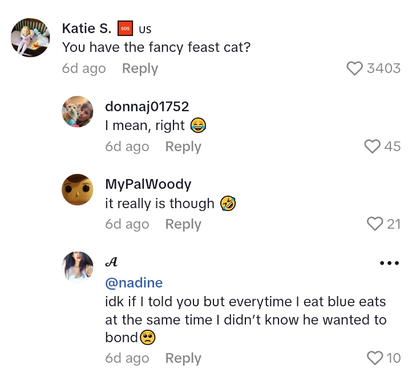Go to MyPalWoody's profile name

click(148, 184)
